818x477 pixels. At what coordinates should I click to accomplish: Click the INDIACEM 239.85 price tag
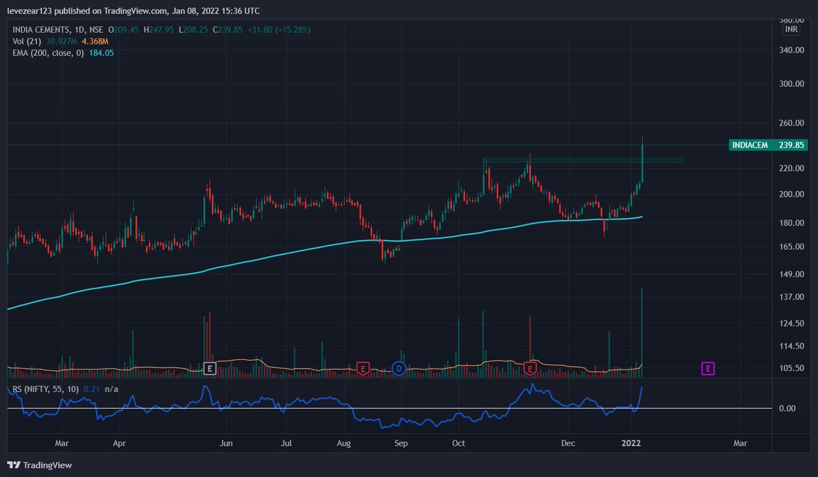[x=767, y=145]
